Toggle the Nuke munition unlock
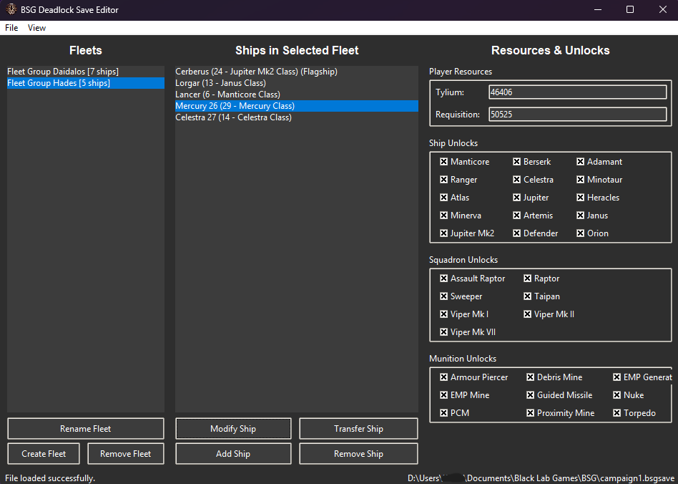The height and width of the screenshot is (484, 678). (616, 395)
